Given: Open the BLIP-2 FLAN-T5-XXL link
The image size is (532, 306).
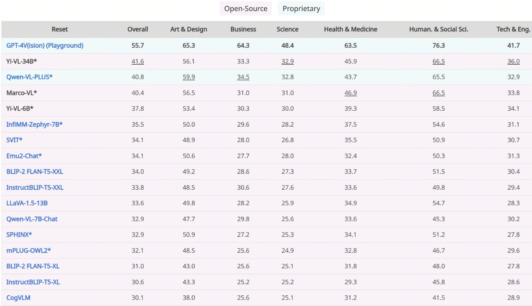Looking at the screenshot, I should point(35,172).
